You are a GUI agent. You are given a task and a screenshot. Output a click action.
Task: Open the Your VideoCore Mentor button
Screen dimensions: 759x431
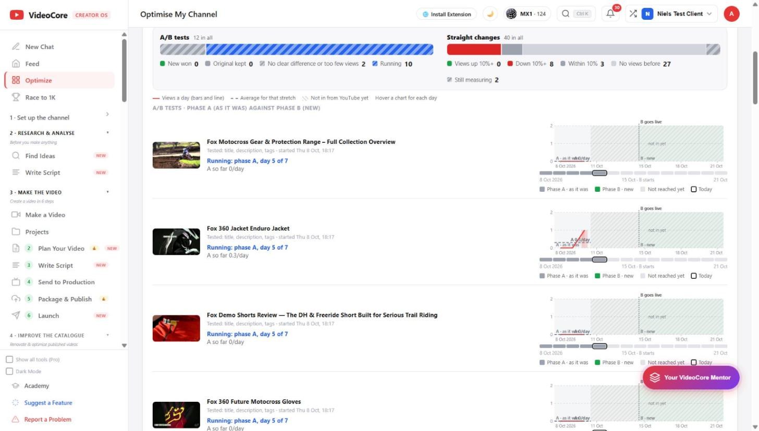tap(691, 377)
